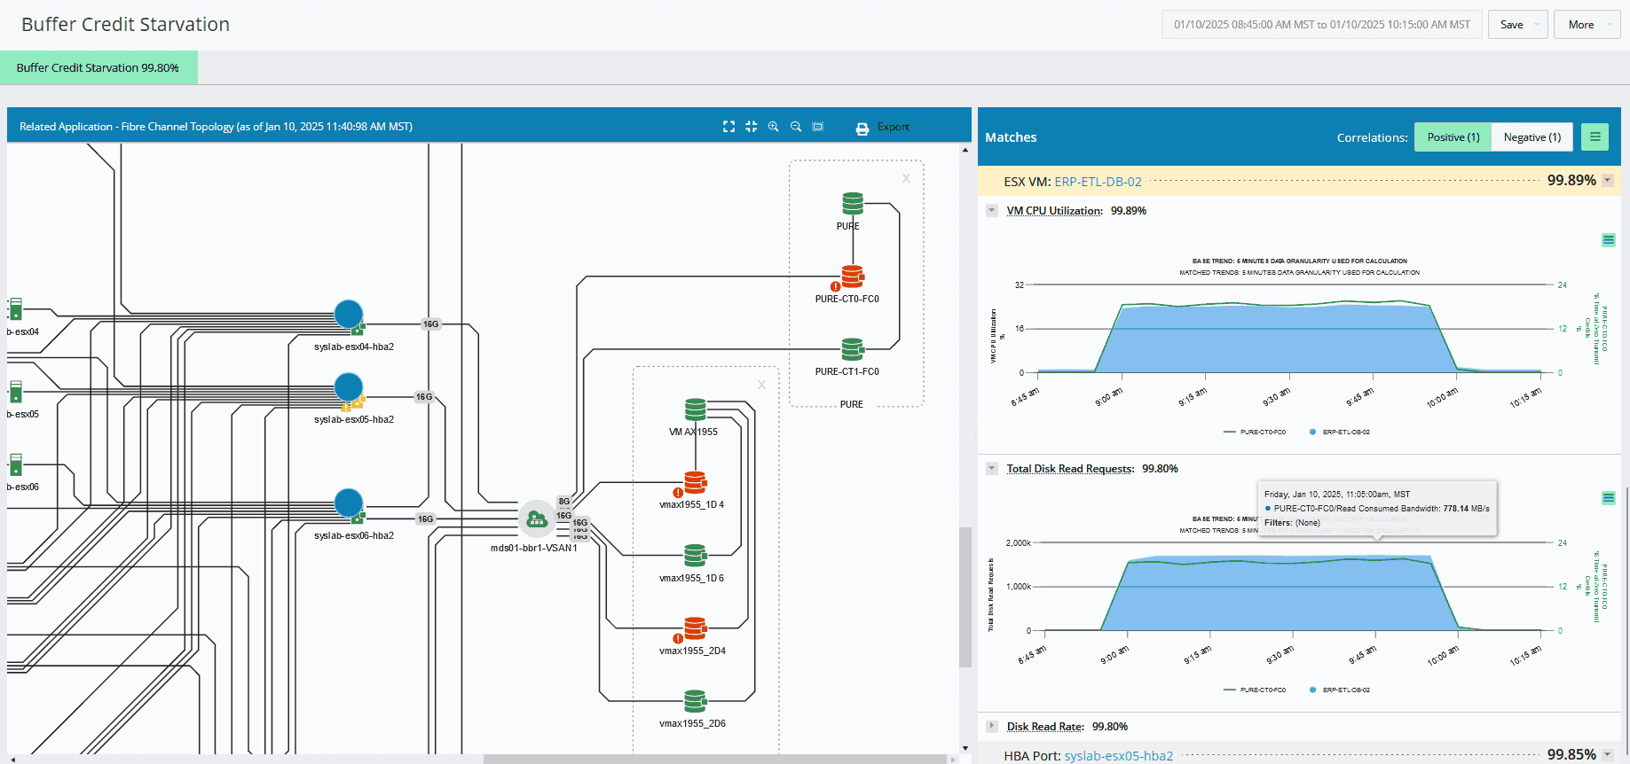Select the syslab-esx05-hba2 node
This screenshot has height=764, width=1630.
point(349,388)
